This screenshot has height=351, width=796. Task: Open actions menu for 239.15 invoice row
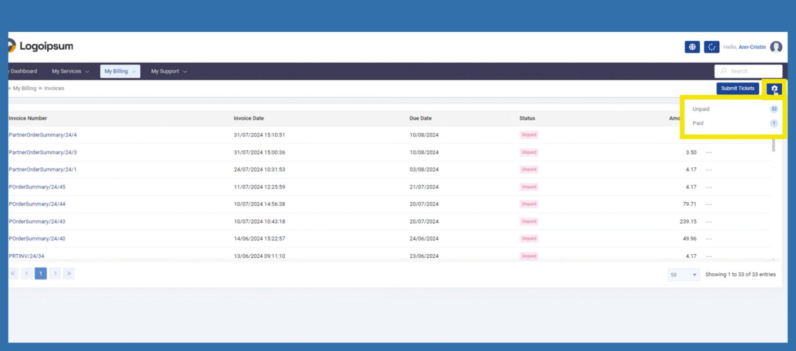click(709, 222)
